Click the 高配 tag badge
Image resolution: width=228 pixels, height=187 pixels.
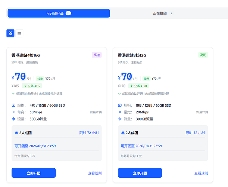(203, 55)
